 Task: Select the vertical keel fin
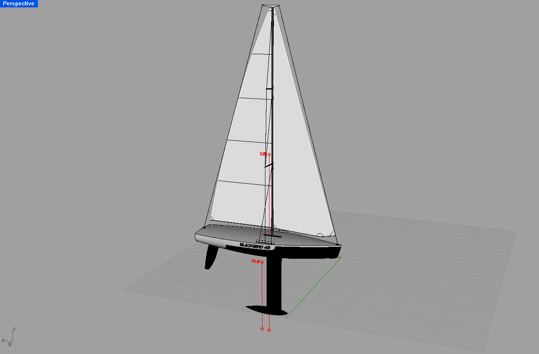pyautogui.click(x=274, y=283)
